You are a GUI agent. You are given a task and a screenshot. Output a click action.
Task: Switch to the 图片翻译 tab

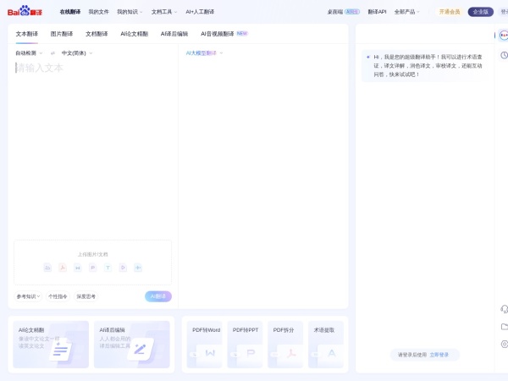62,34
